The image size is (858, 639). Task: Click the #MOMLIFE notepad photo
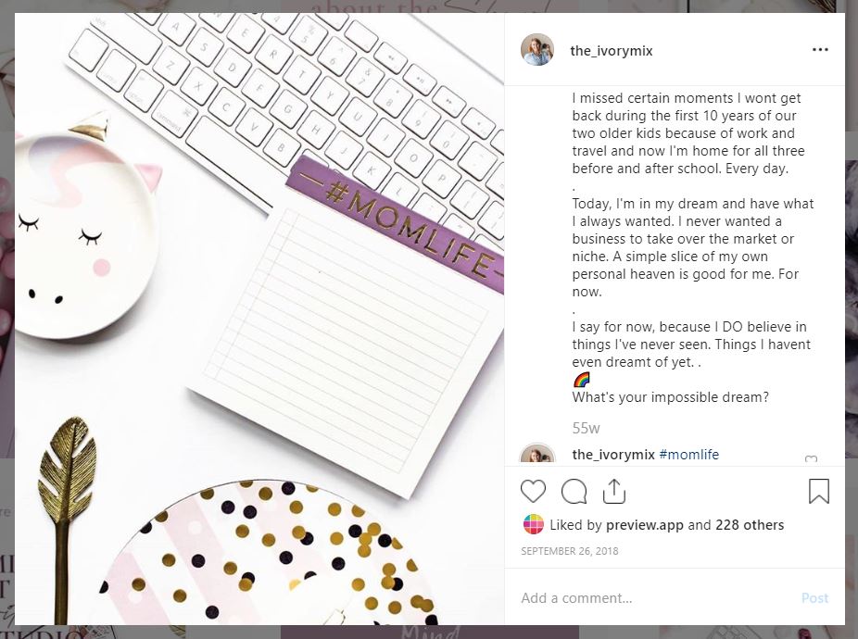point(259,319)
